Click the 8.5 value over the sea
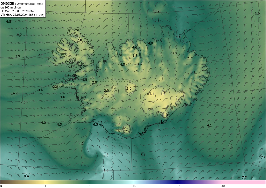This screenshot has height=188, width=266. [x=106, y=155]
